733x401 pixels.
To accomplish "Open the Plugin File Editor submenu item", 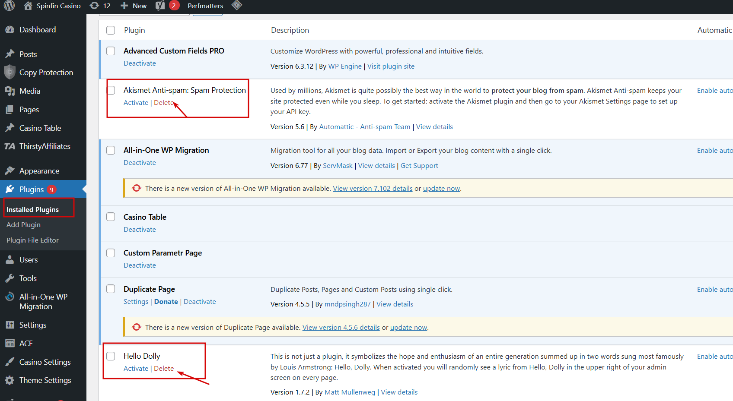I will 32,240.
